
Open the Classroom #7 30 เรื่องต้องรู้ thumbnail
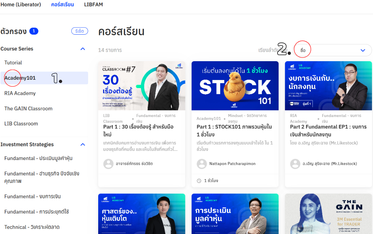tap(142, 86)
